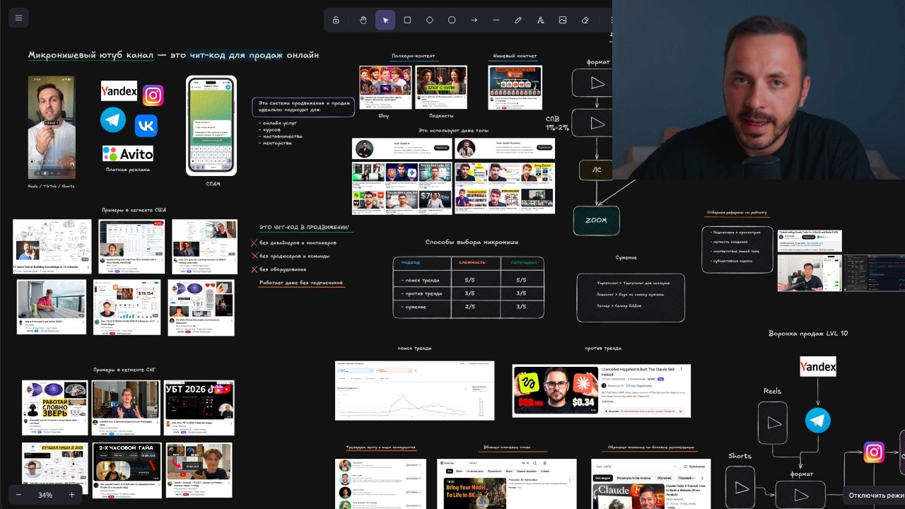Reset zoom via the 34% label
The height and width of the screenshot is (509, 905).
tap(45, 495)
